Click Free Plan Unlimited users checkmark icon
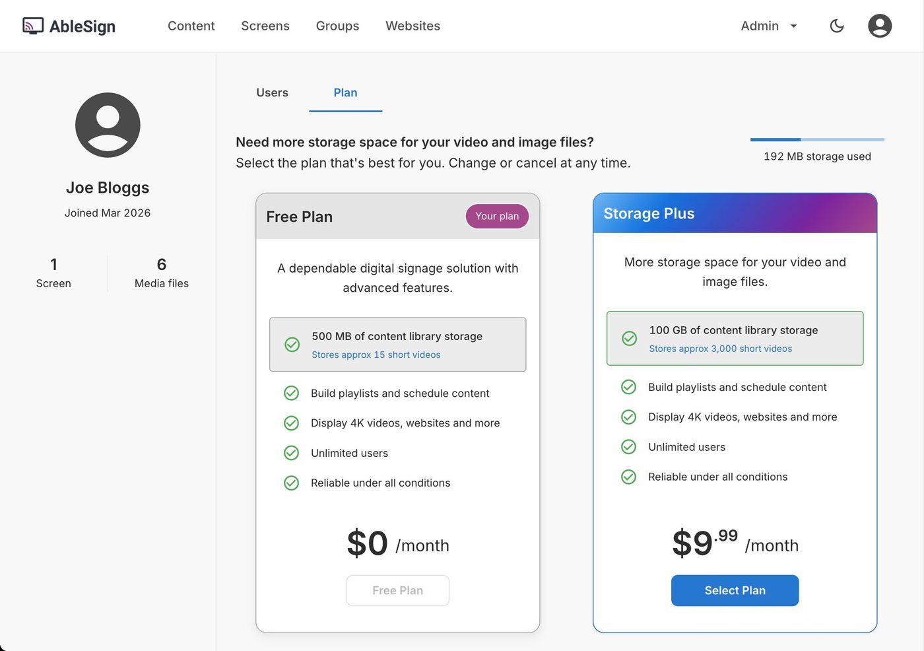The image size is (924, 651). 291,453
